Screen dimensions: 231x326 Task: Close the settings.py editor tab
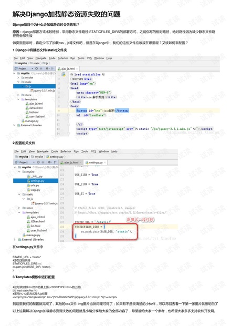105,162
